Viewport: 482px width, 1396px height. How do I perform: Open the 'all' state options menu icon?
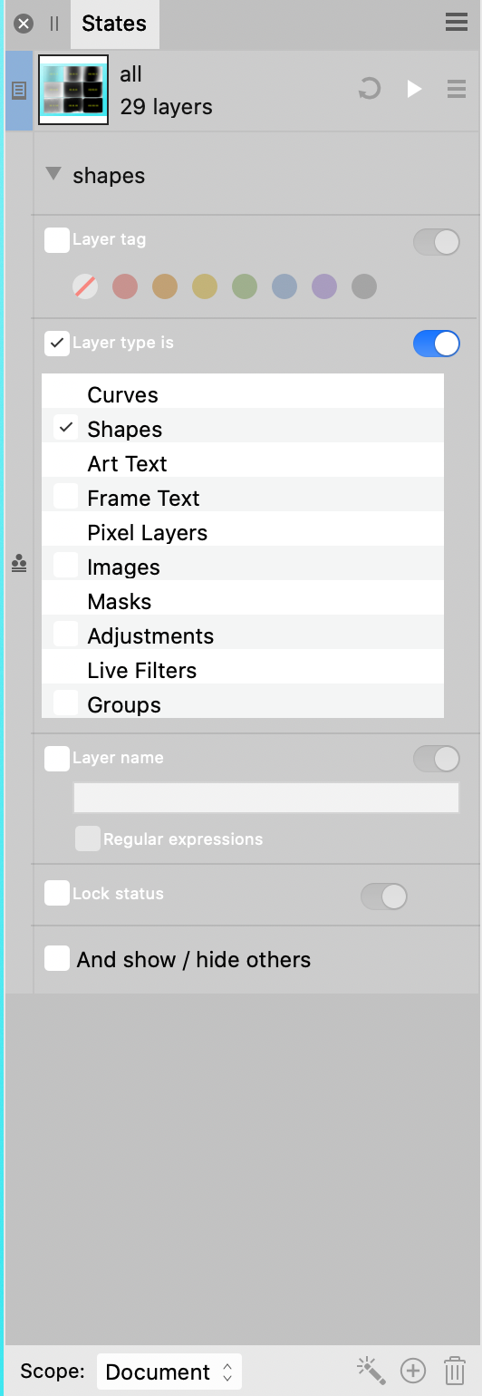(x=457, y=89)
